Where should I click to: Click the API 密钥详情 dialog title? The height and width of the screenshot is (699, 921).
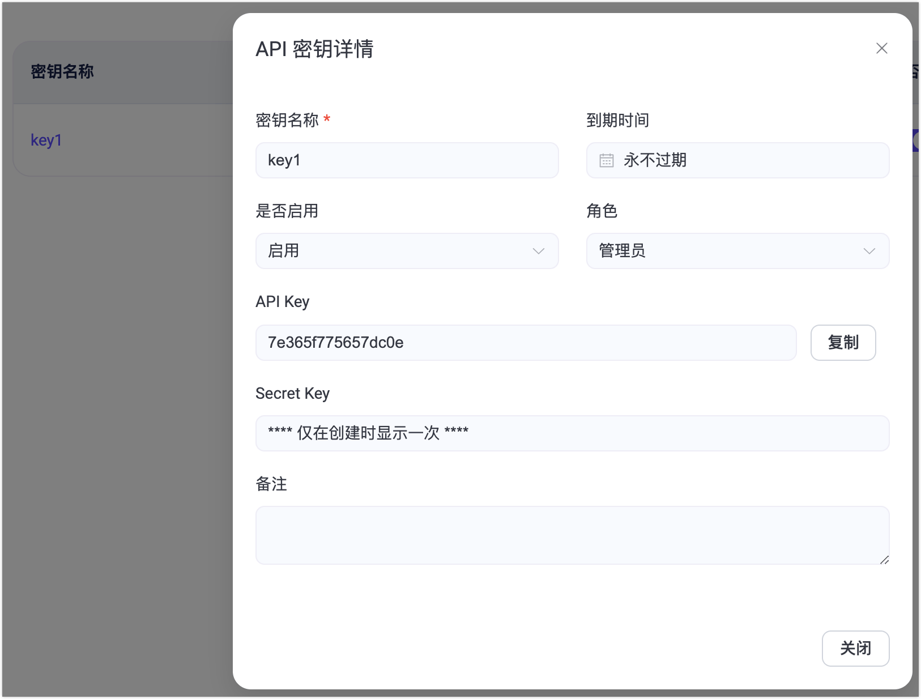point(314,49)
